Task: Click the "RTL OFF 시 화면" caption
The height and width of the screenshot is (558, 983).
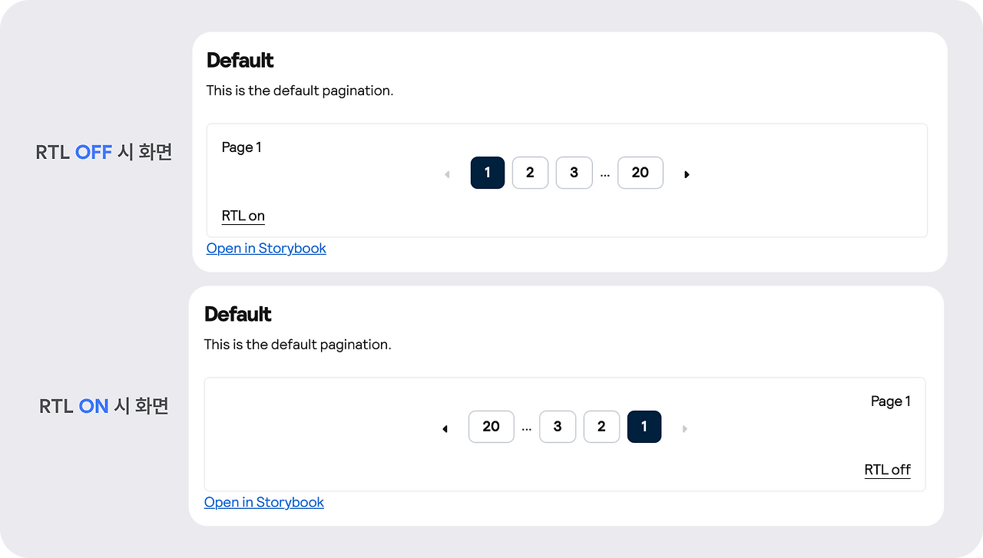Action: [x=104, y=152]
